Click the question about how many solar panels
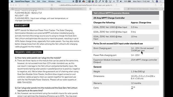The image size is (173, 97). pyautogui.click(x=38, y=58)
